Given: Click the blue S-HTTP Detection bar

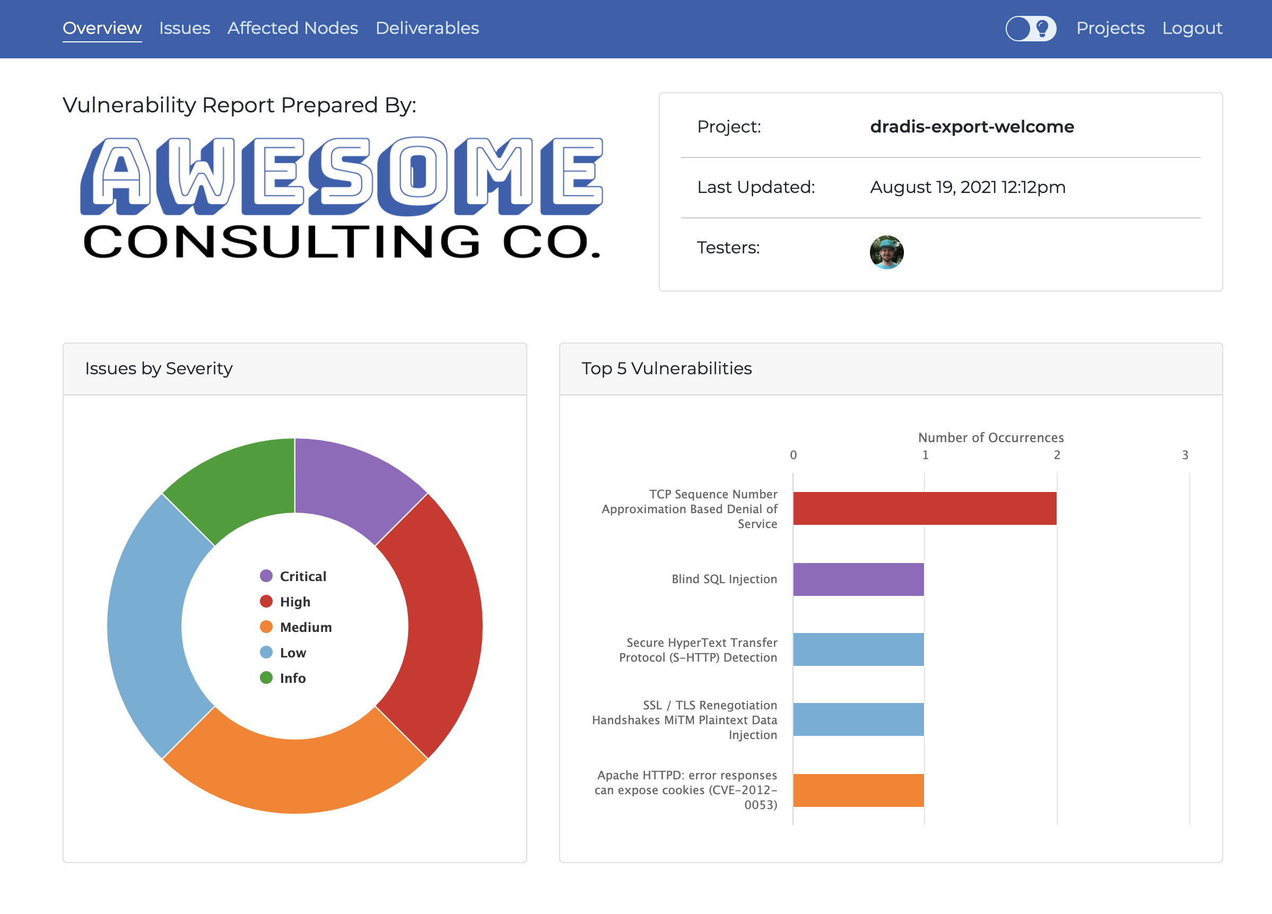Looking at the screenshot, I should click(x=858, y=649).
